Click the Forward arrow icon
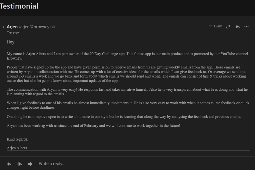 coord(30,164)
